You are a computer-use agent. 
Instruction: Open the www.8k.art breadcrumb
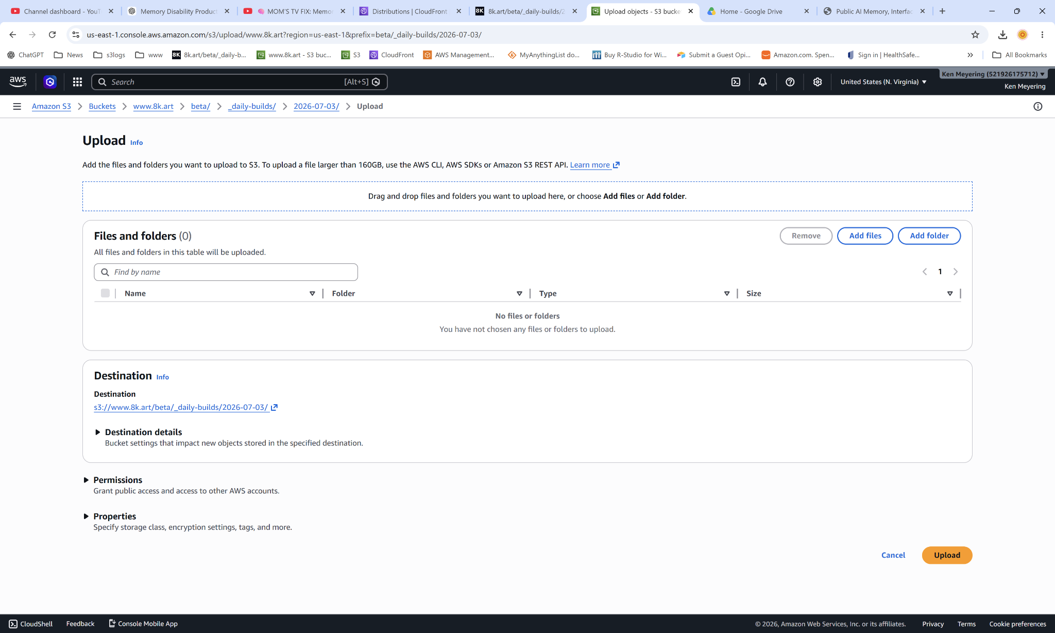pyautogui.click(x=153, y=106)
